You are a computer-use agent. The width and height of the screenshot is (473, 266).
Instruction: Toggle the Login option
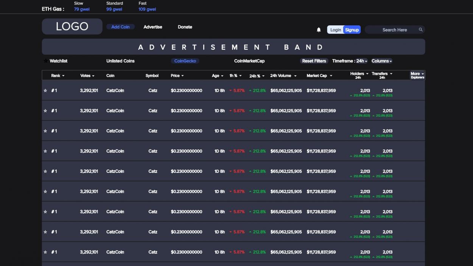(335, 30)
